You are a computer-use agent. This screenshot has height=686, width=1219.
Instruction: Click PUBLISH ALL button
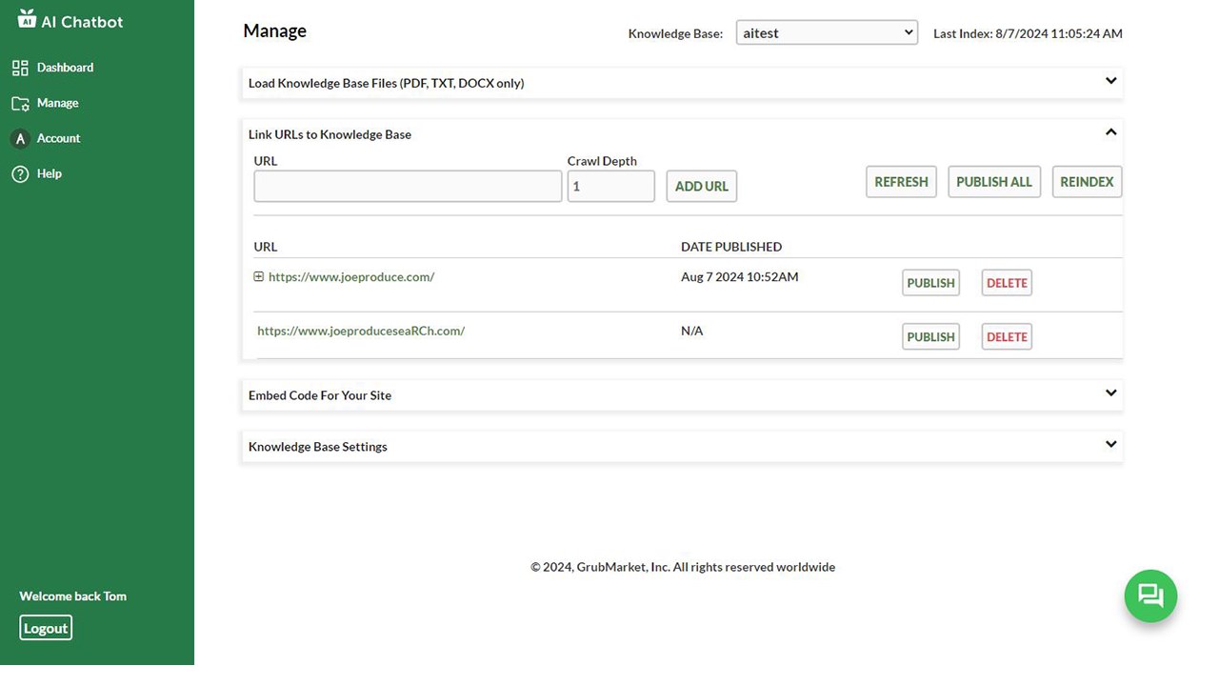(x=994, y=182)
